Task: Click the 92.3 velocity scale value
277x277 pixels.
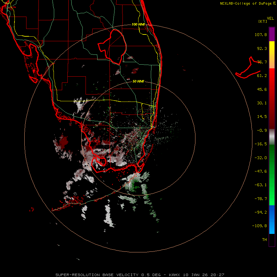Action: tap(262, 48)
